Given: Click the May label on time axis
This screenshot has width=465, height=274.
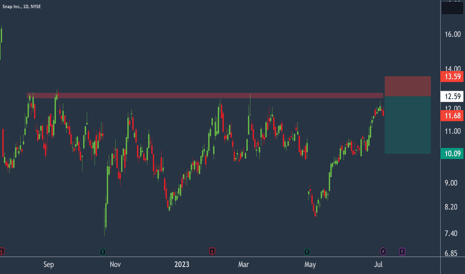Looking at the screenshot, I should click(310, 265).
